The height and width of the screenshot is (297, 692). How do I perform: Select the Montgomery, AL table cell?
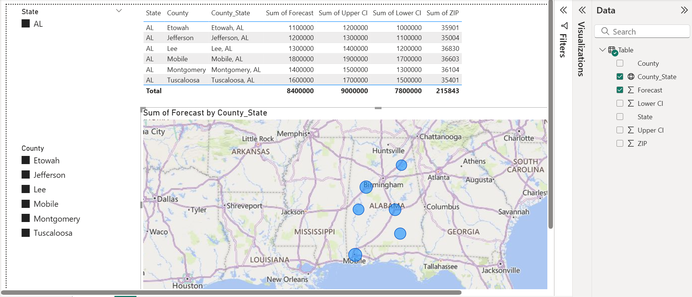pyautogui.click(x=236, y=70)
